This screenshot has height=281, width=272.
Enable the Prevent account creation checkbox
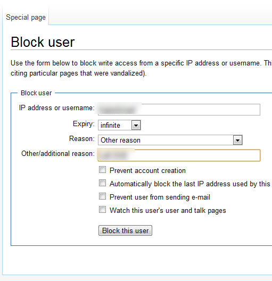point(102,170)
